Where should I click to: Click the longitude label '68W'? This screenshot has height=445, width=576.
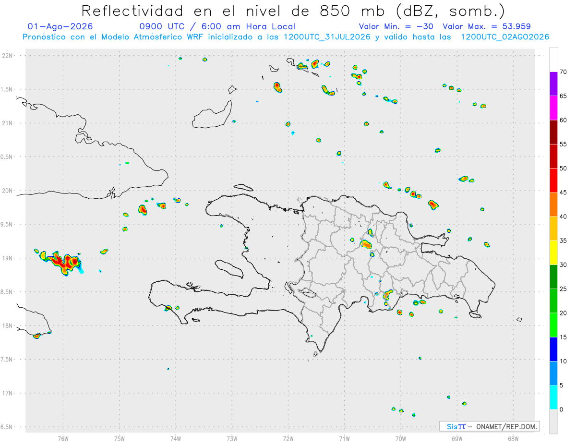click(x=513, y=439)
